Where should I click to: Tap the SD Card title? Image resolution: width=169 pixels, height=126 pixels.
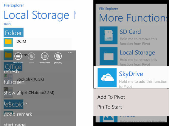(130, 32)
